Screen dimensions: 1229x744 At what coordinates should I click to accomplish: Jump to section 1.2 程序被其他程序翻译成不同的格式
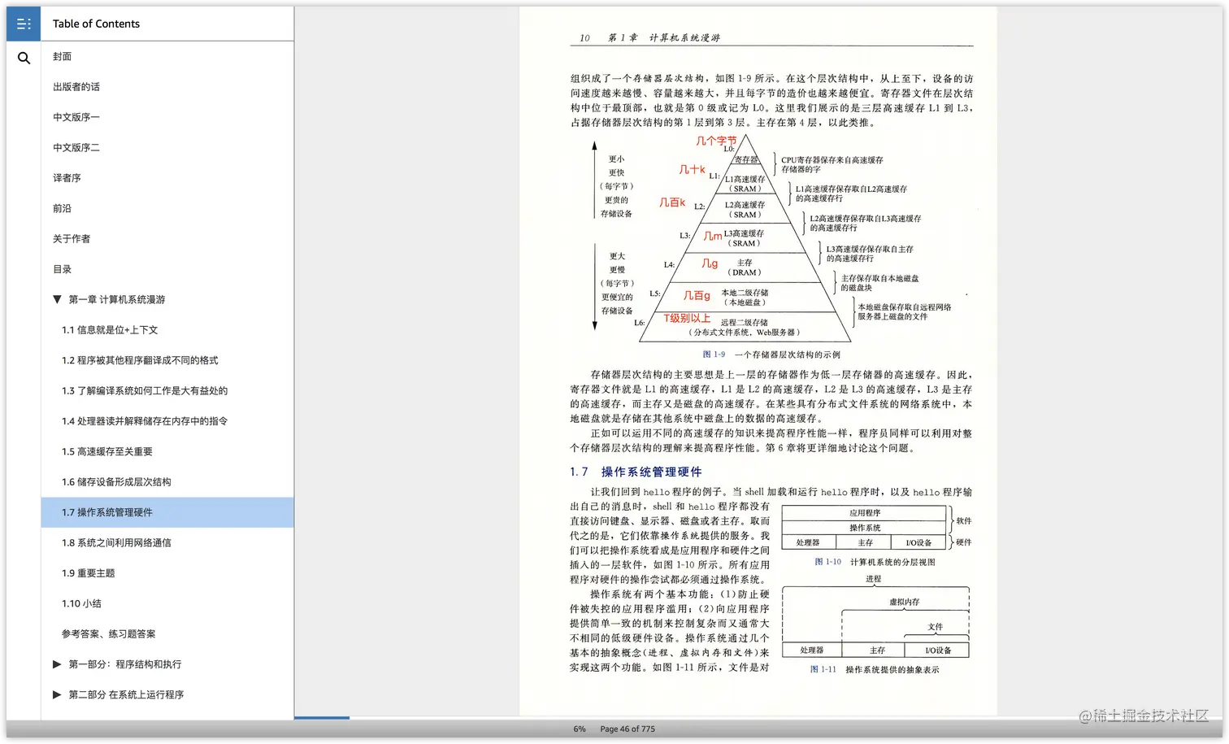140,360
